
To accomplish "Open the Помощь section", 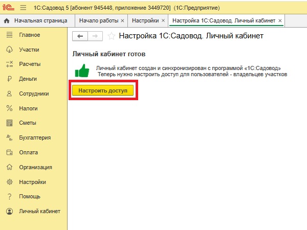I will coord(30,196).
